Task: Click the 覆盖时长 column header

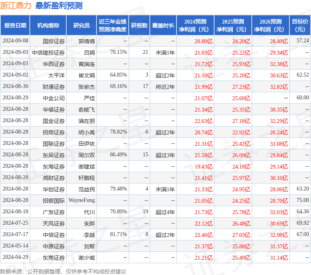Action: (x=163, y=26)
